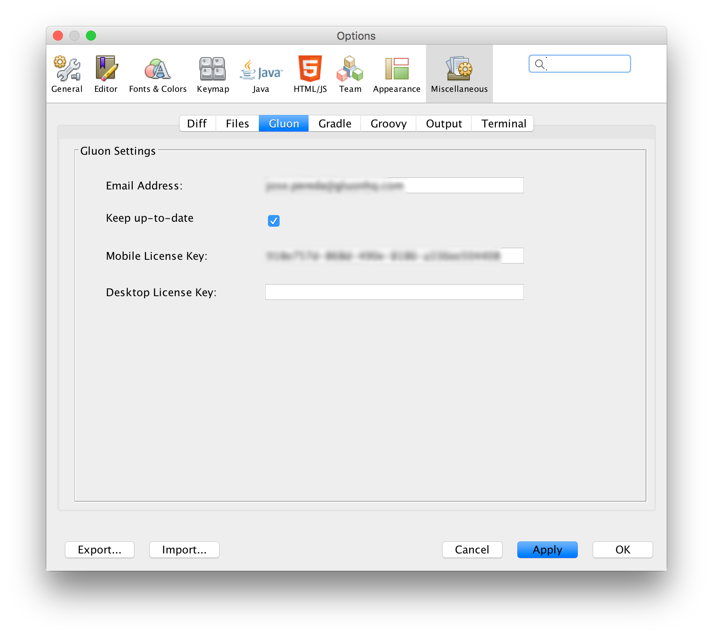The image size is (713, 637).
Task: Close the Options window with red button
Action: pos(58,36)
